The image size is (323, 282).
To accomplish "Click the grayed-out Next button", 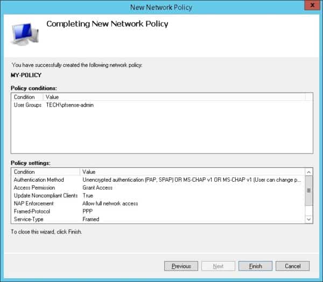I will click(x=218, y=266).
